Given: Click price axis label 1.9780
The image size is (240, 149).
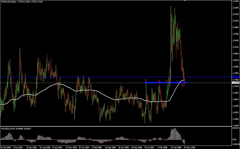Looking at the screenshot, I should coord(235,34).
